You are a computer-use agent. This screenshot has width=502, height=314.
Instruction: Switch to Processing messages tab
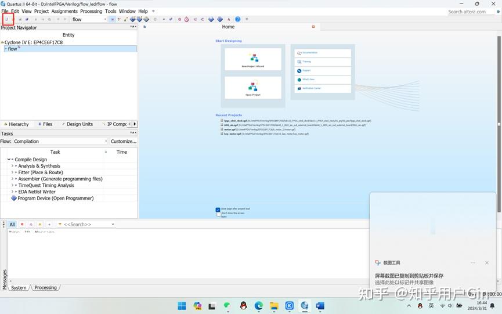[x=45, y=288]
